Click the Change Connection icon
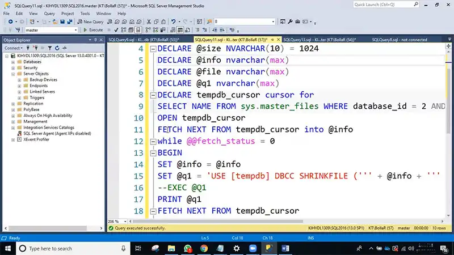This screenshot has height=255, width=454. tap(18, 30)
